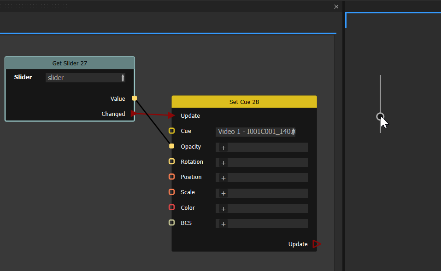The width and height of the screenshot is (441, 271).
Task: Click the Changed trigger output arrow
Action: click(133, 114)
